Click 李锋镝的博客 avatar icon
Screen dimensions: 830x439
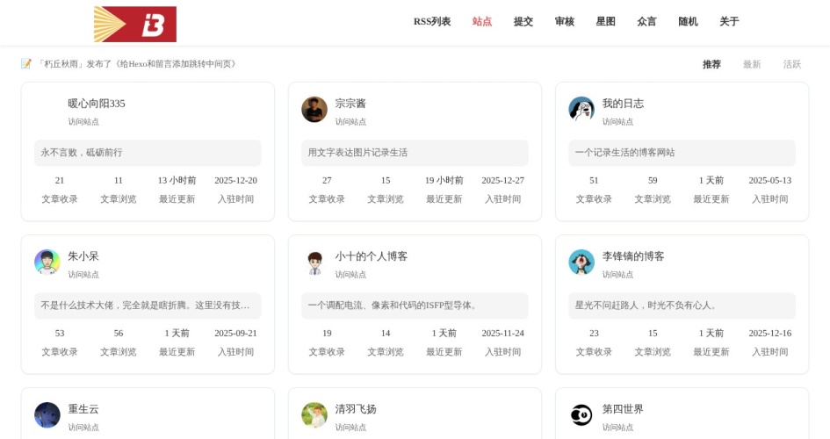coord(581,263)
